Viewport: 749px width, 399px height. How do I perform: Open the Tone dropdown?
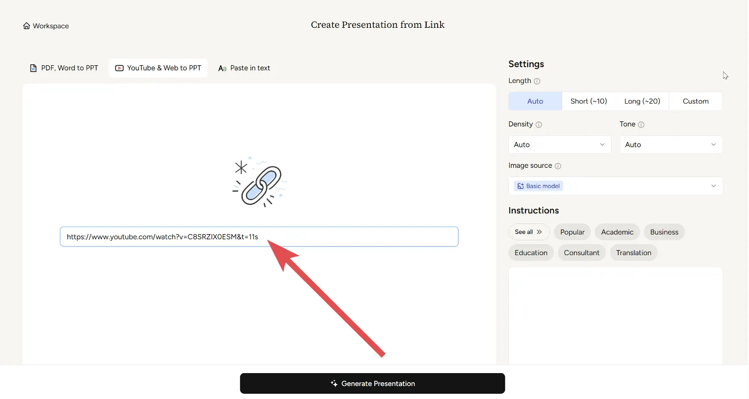[x=671, y=145]
